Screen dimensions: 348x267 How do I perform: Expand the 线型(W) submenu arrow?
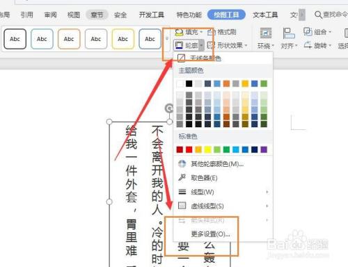click(267, 192)
